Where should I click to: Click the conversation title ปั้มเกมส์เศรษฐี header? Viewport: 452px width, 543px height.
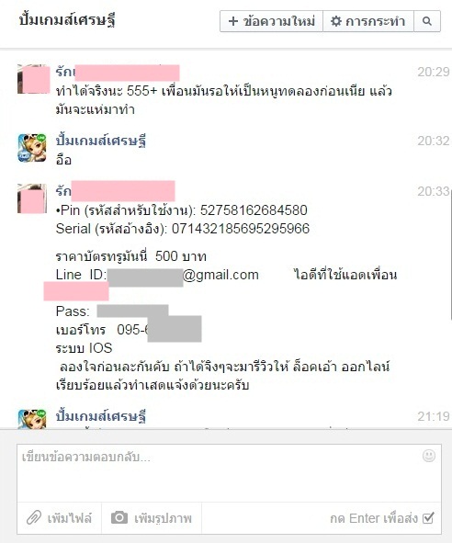[x=67, y=19]
